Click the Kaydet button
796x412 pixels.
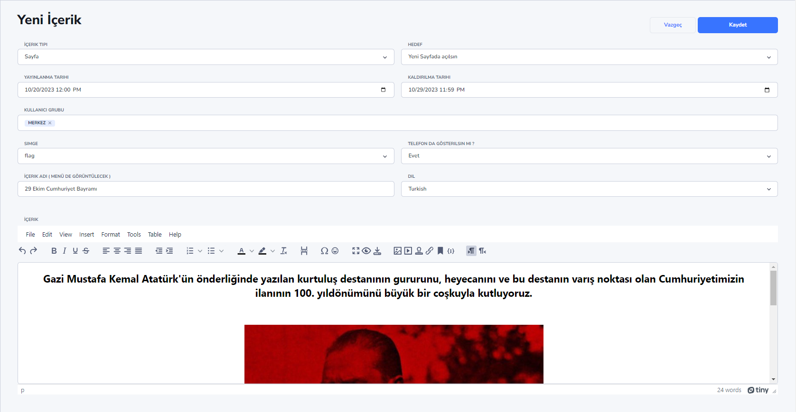738,25
